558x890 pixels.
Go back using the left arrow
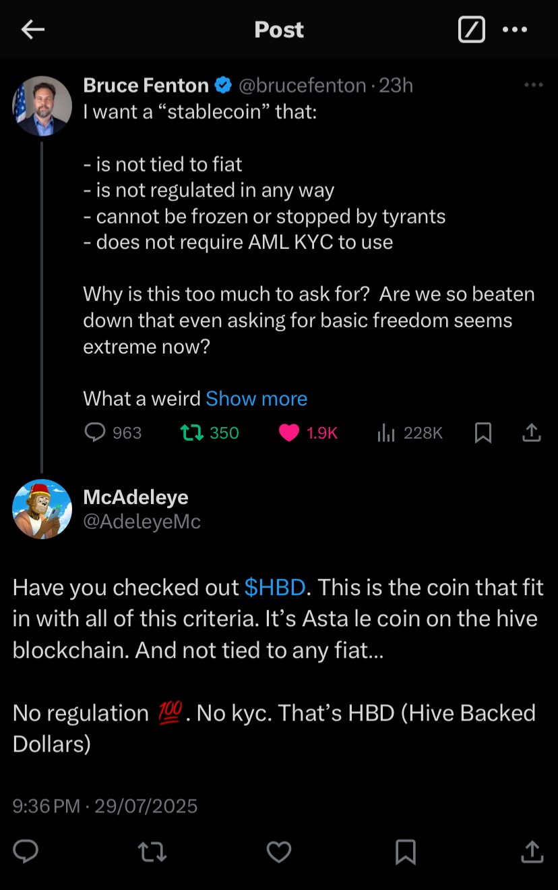coord(32,29)
